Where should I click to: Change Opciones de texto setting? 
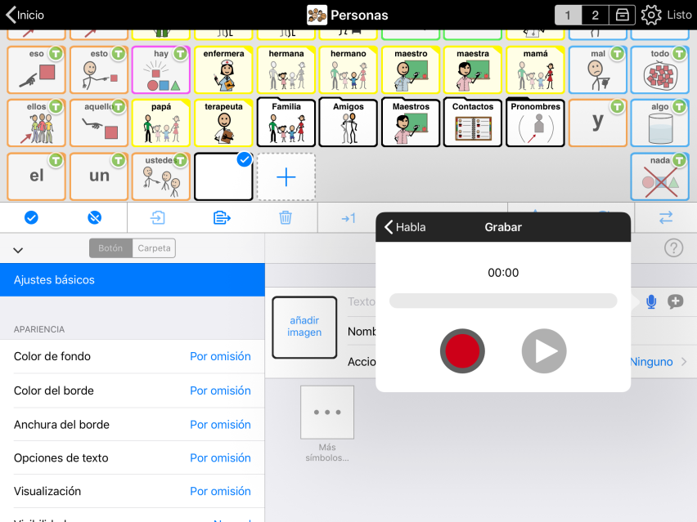(x=133, y=458)
